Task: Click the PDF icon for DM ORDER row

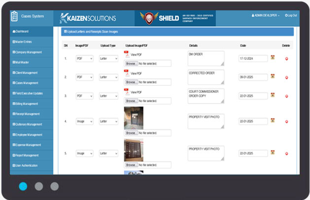Action: pyautogui.click(x=127, y=54)
